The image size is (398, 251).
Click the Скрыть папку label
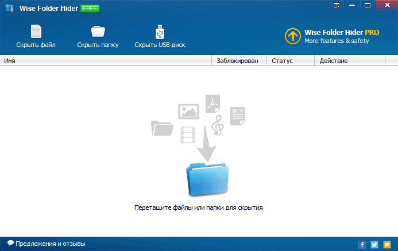(98, 45)
